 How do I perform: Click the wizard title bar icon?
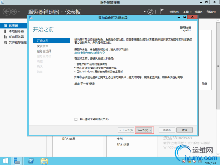click(x=31, y=18)
